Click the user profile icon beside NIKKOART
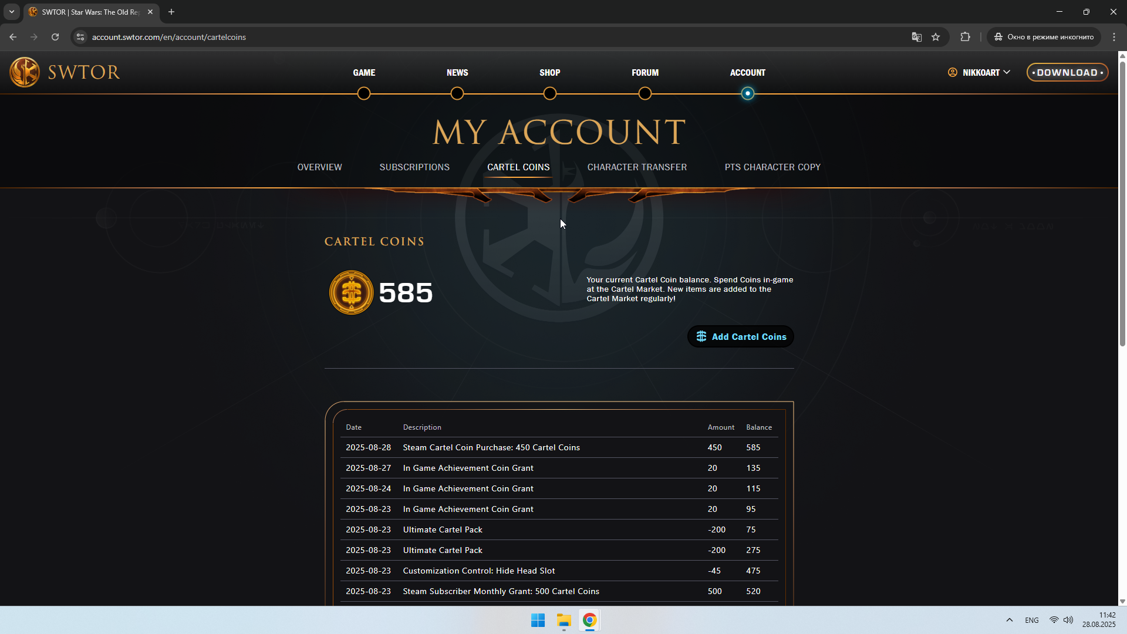This screenshot has height=634, width=1127. (952, 72)
